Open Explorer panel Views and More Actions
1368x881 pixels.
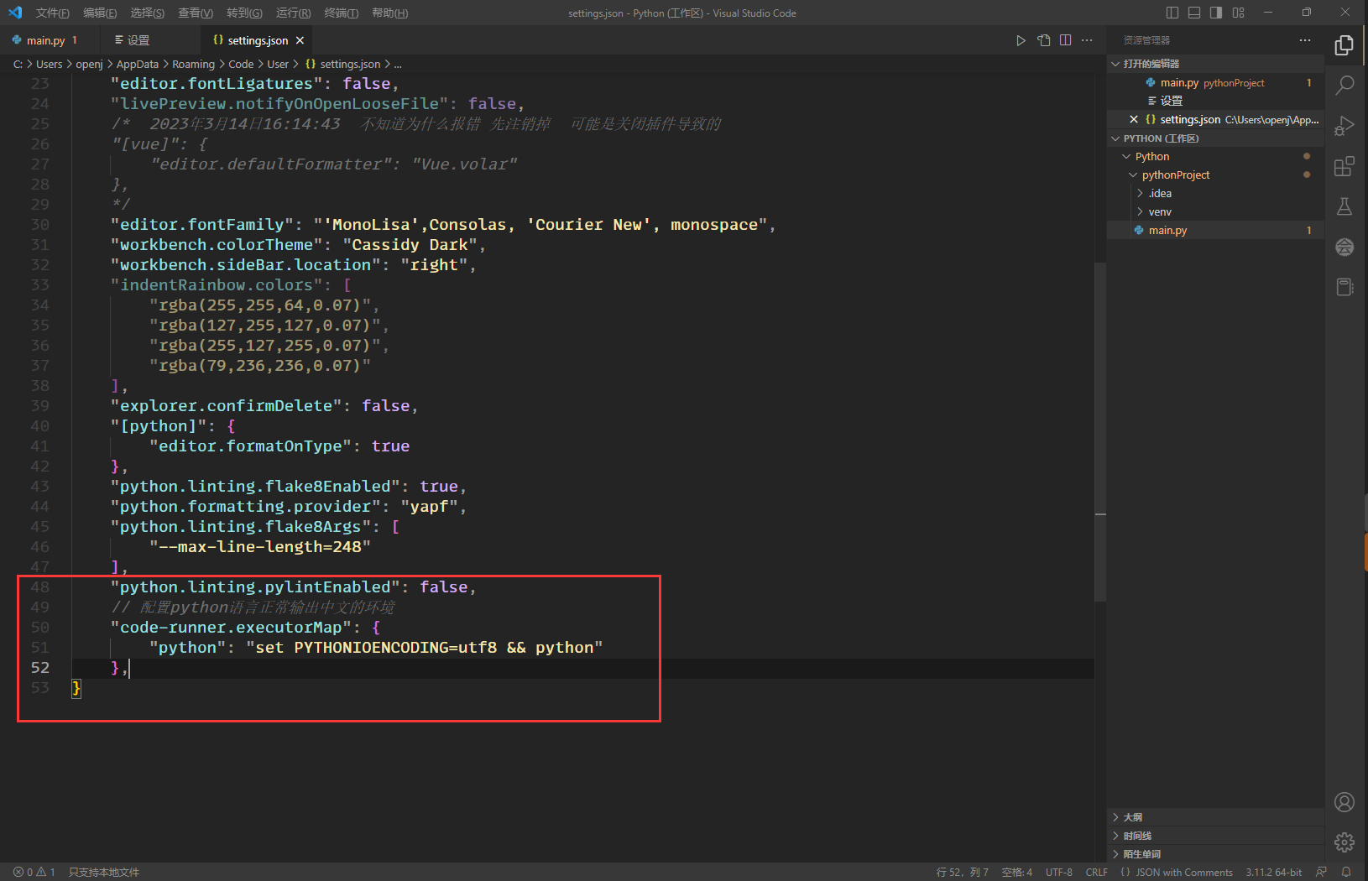(x=1305, y=40)
